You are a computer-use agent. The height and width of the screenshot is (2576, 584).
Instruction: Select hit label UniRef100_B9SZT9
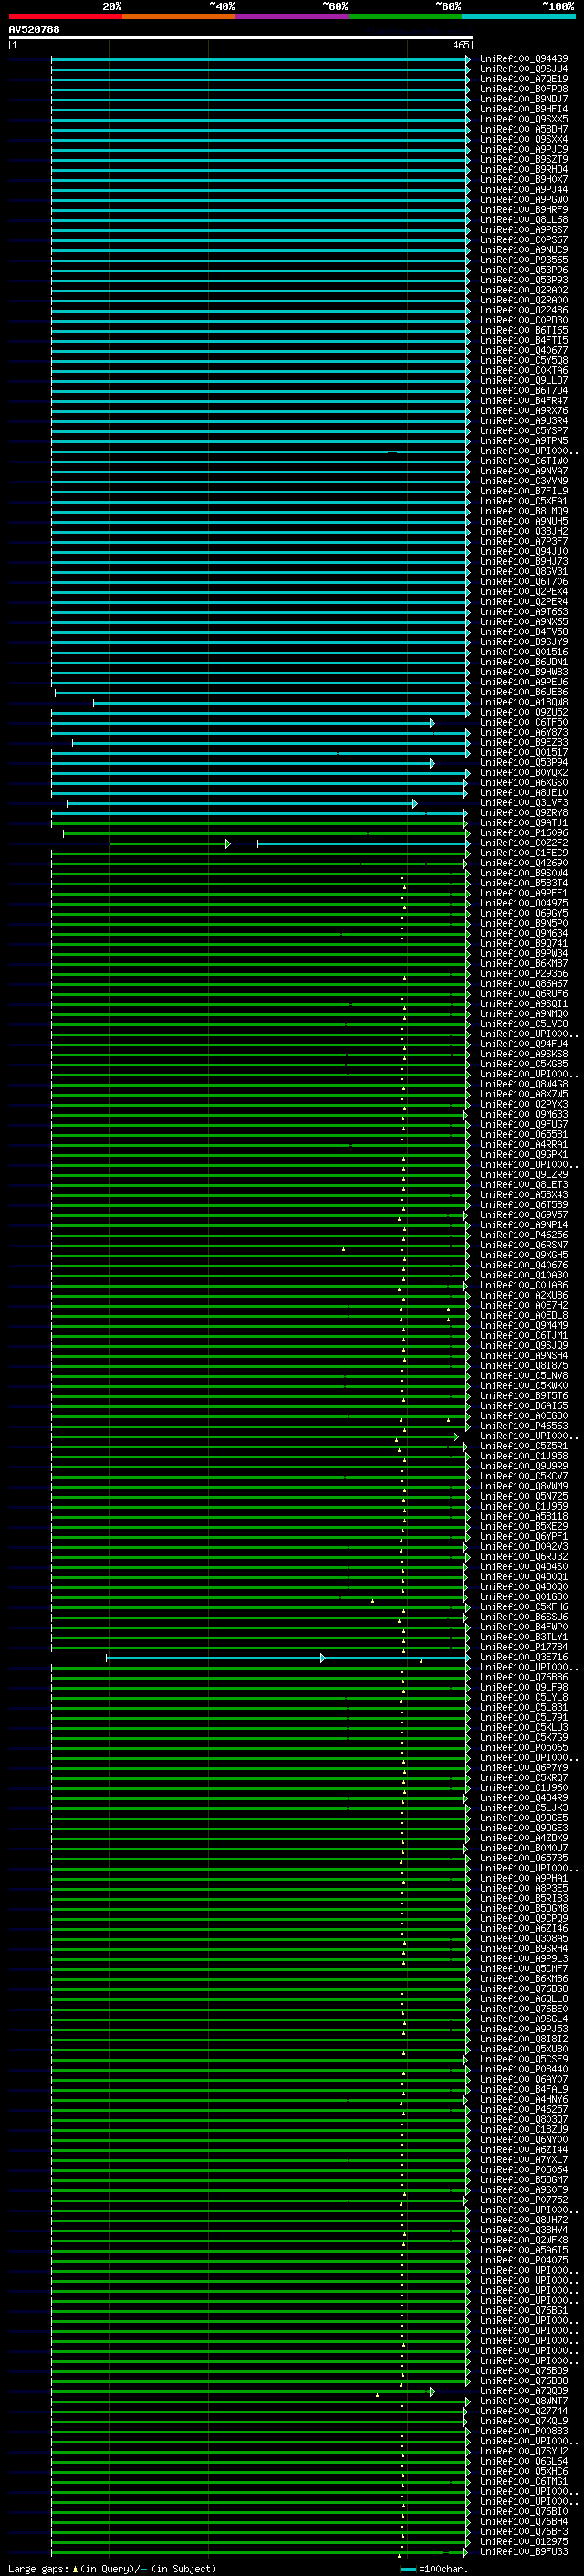(x=524, y=160)
